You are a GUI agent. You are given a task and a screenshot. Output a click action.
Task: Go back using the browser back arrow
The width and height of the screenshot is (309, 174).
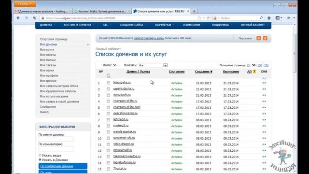(x=18, y=18)
